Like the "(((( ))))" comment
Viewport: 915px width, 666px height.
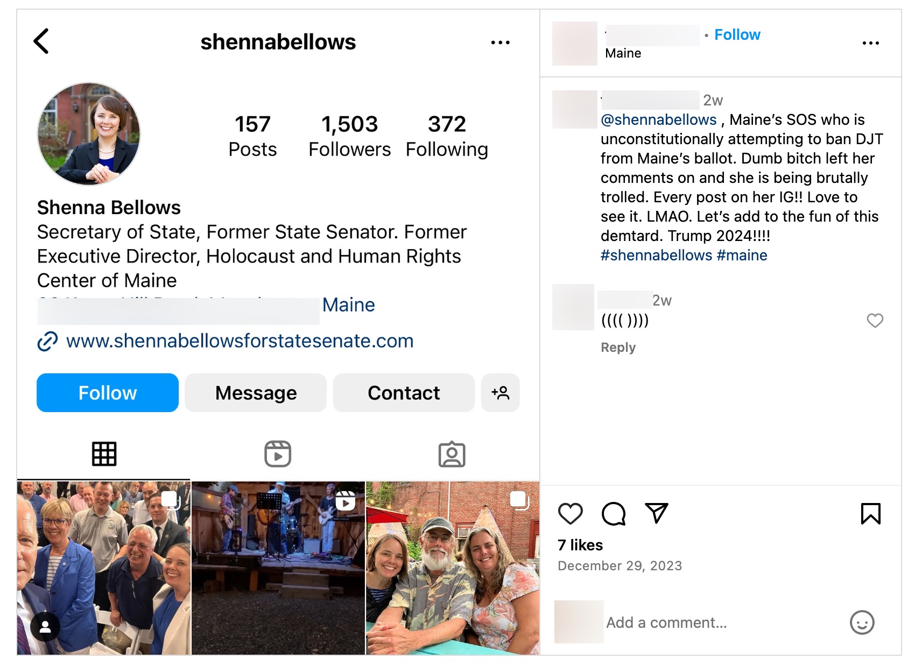pos(875,321)
